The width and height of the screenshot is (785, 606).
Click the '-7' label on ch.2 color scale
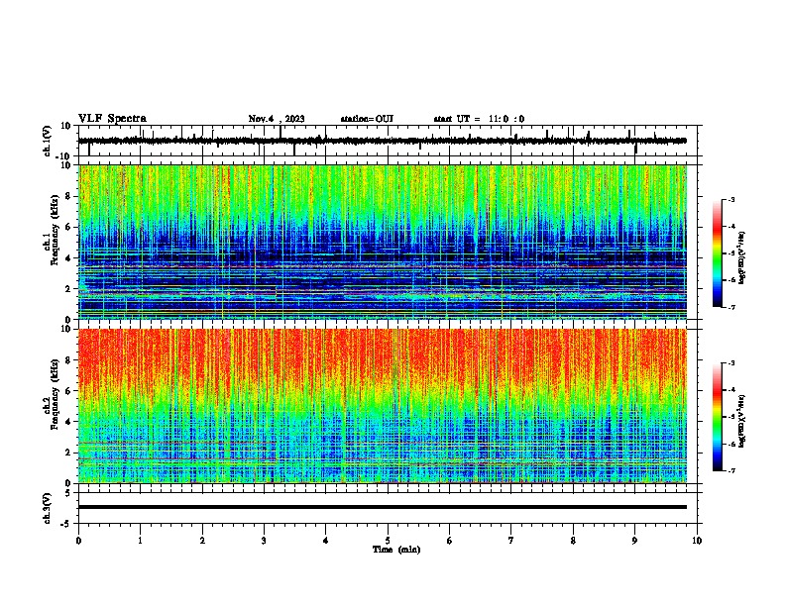tap(731, 470)
